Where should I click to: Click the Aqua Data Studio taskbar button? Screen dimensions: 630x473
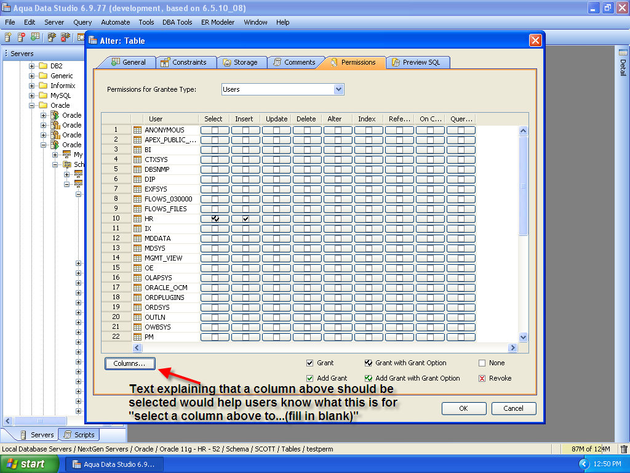[114, 464]
